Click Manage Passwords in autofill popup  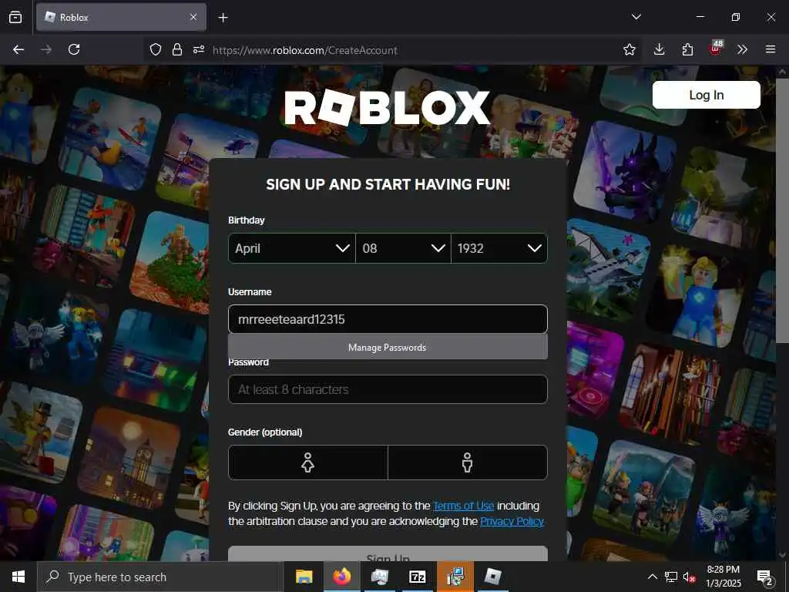tap(388, 347)
